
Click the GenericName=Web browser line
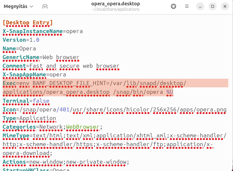tap(41, 57)
